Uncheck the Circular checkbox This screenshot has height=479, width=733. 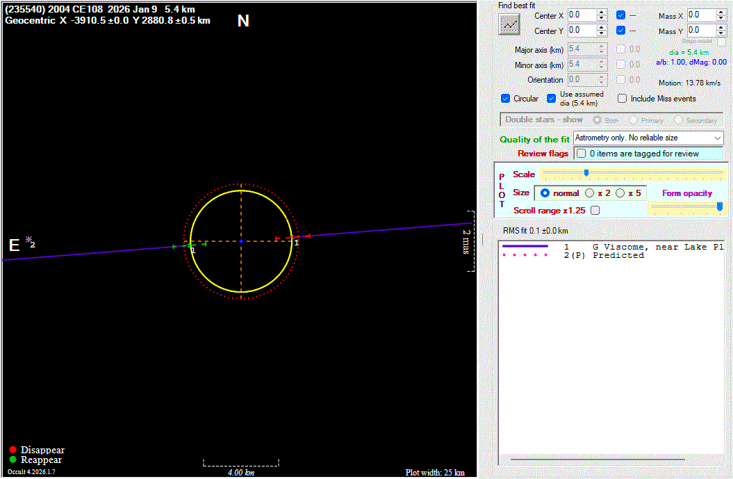(x=505, y=99)
